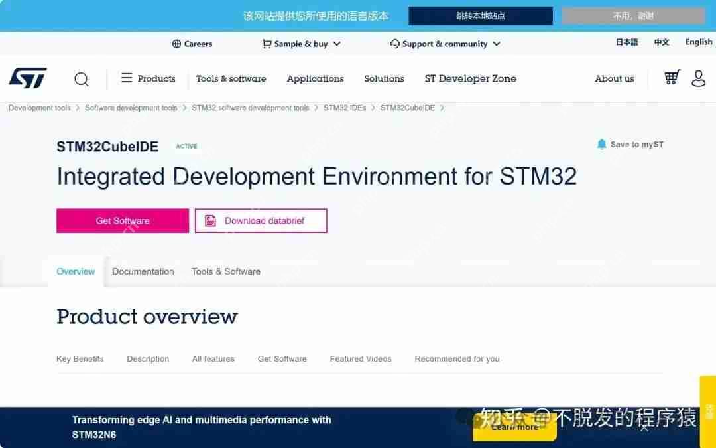Image resolution: width=716 pixels, height=448 pixels.
Task: Open the shopping cart icon
Action: (671, 78)
